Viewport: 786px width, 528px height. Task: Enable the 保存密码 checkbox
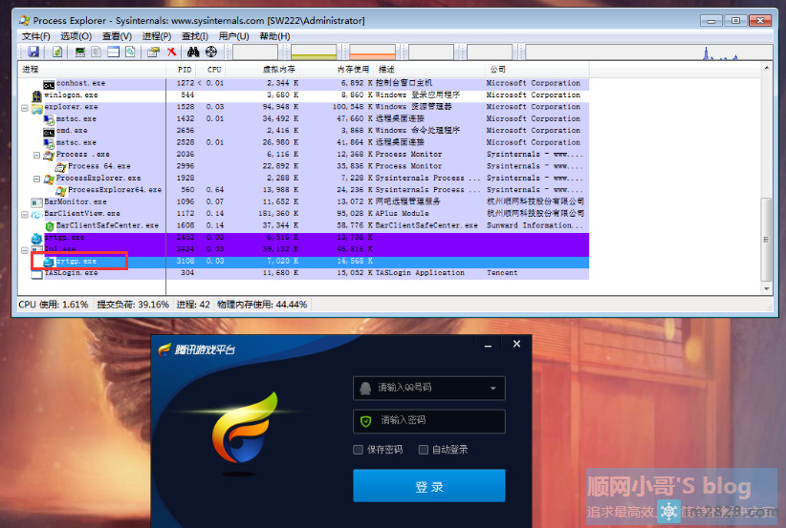pos(358,450)
